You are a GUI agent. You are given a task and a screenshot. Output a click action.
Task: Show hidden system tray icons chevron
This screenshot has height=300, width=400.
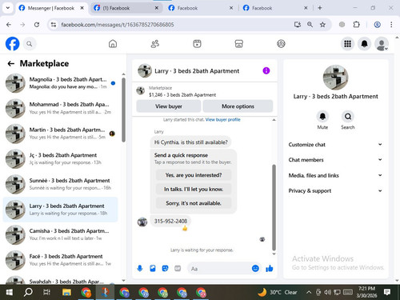[309, 292]
